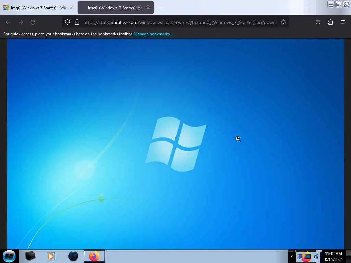Viewport: 351px width, 263px height.
Task: Open the 11:42 AM clock and calendar
Action: (334, 256)
